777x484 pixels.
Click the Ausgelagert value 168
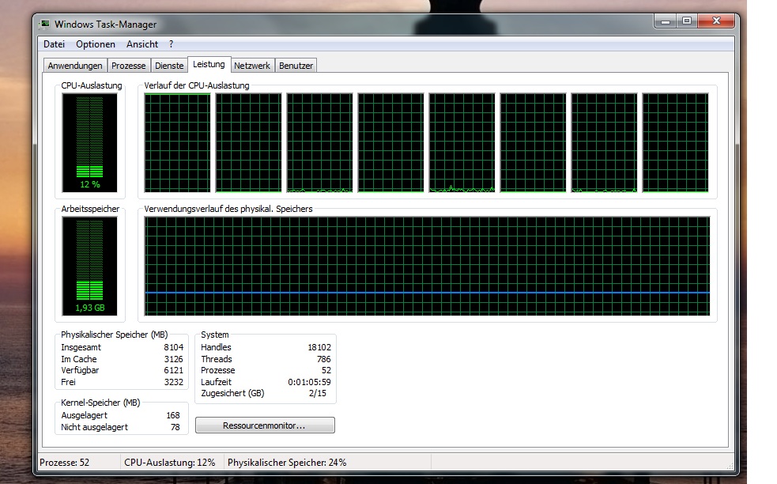(x=173, y=415)
